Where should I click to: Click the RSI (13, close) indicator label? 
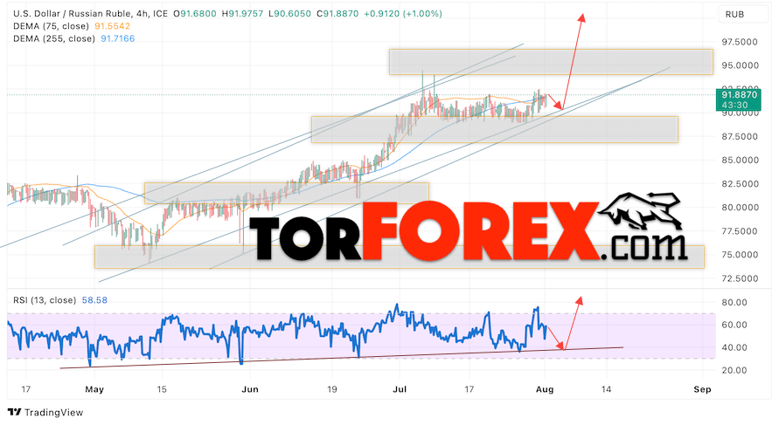[45, 300]
